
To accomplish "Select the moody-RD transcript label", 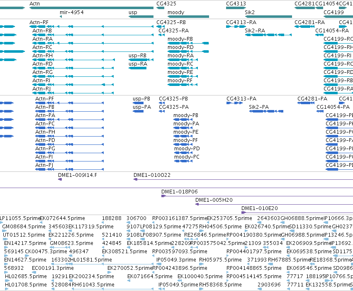I will coord(180,47).
